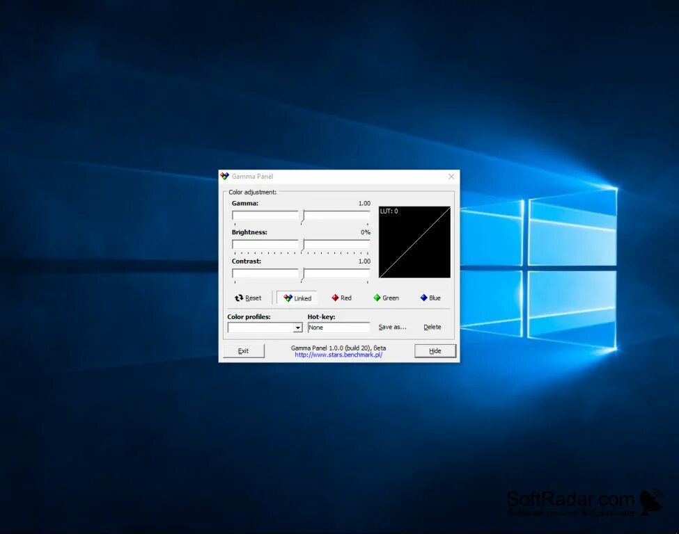Click Save as... to store profile
This screenshot has height=534, width=679.
pos(392,327)
